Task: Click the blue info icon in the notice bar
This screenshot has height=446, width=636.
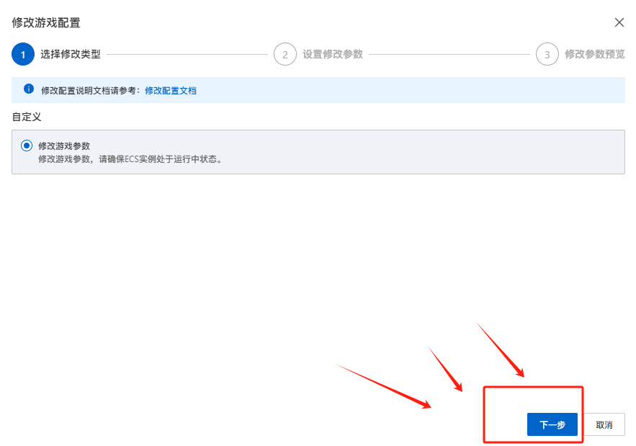Action: pos(29,89)
